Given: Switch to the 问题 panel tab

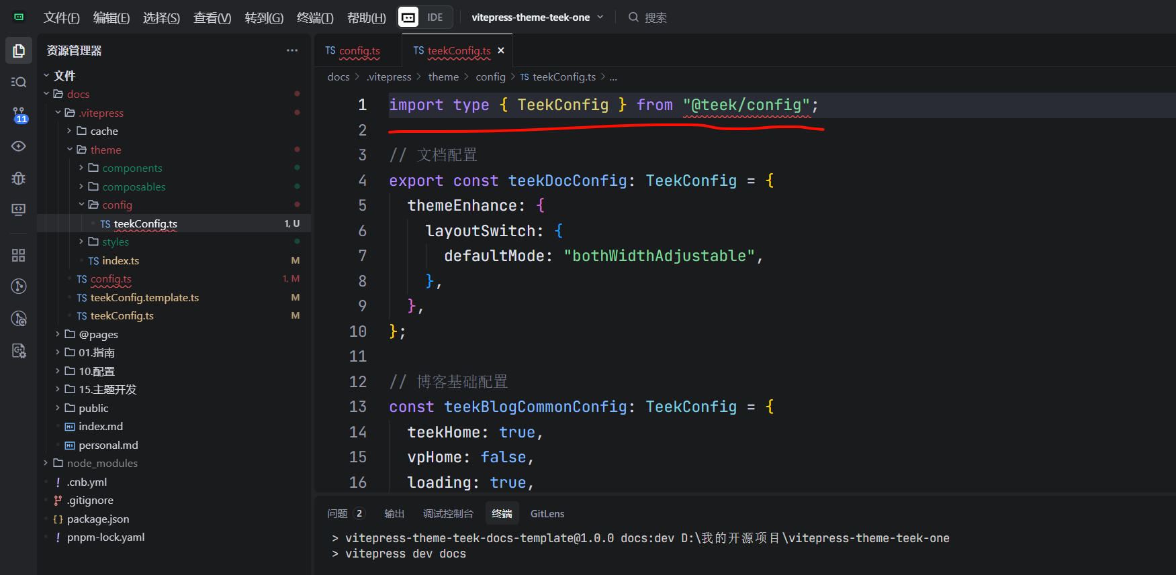Looking at the screenshot, I should (x=338, y=513).
